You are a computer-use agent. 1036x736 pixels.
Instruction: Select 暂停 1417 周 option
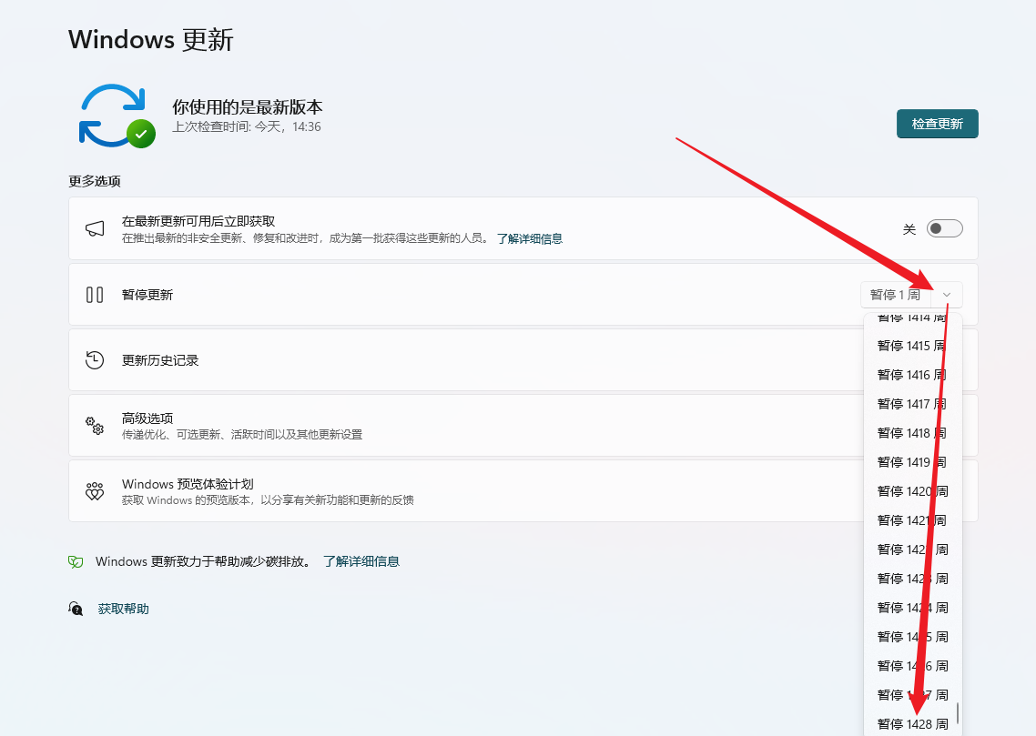[x=912, y=404]
